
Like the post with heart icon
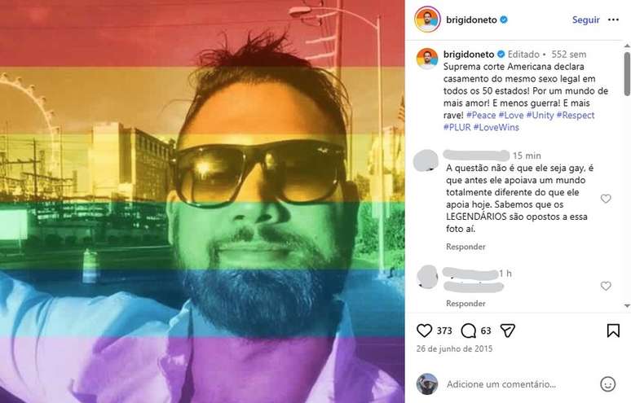coord(425,331)
